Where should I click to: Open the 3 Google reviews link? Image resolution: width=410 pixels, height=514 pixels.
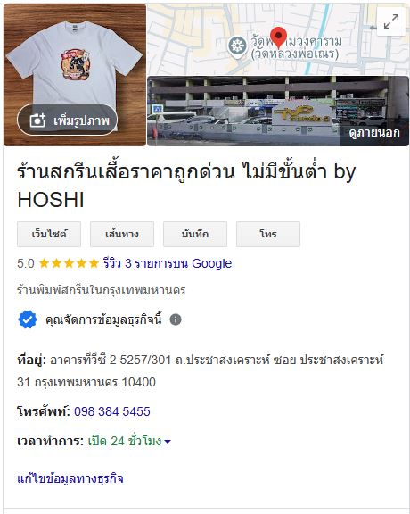[168, 263]
